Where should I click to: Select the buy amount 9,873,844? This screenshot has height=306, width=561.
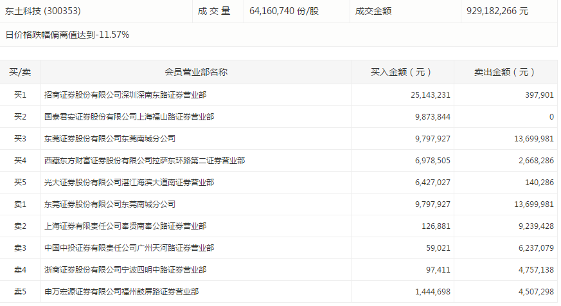432,116
